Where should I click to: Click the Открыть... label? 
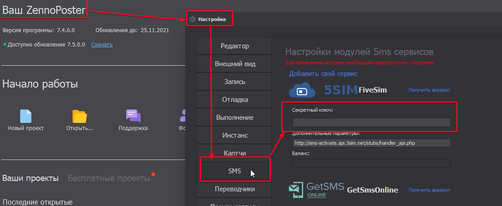pos(80,128)
